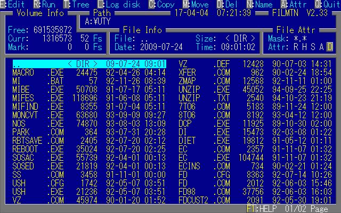Select the 7TO6 .COM file row
The width and height of the screenshot is (341, 213).
pyautogui.click(x=256, y=106)
